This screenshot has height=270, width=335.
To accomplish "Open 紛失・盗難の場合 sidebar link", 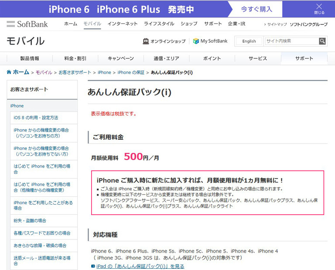I will coord(44,221).
